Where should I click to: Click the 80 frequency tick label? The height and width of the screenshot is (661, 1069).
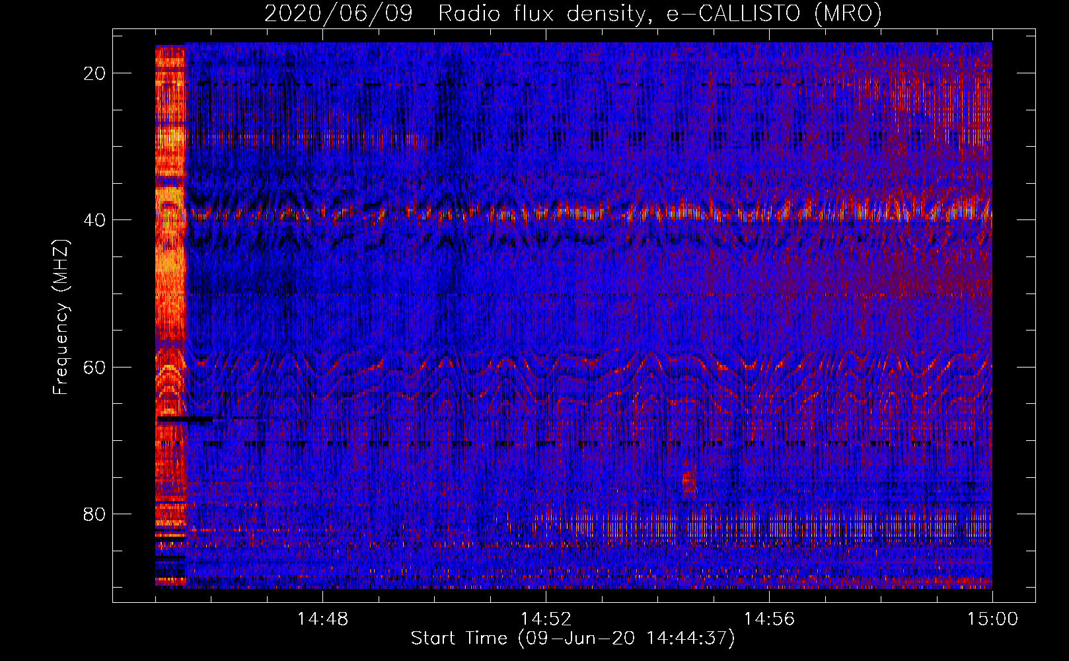click(x=94, y=514)
